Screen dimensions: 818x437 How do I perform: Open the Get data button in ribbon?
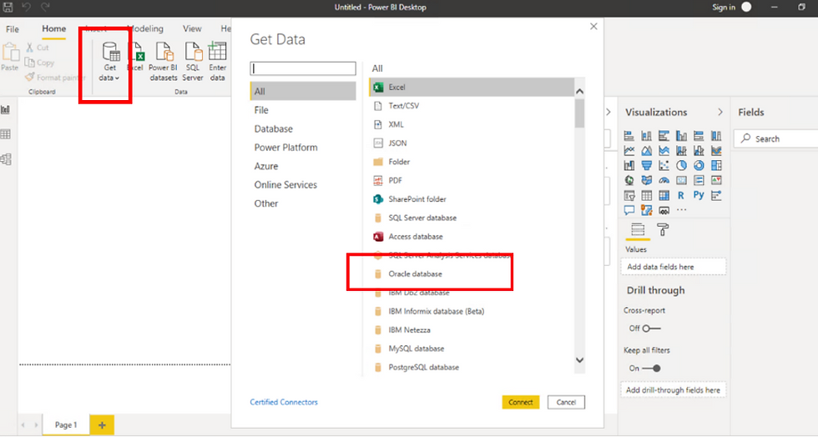pos(110,62)
